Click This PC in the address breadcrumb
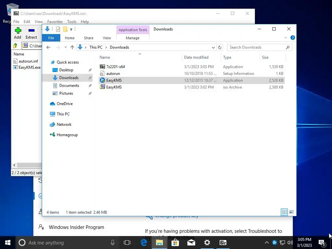Screen dimensions: 332x249 pyautogui.click(x=96, y=47)
